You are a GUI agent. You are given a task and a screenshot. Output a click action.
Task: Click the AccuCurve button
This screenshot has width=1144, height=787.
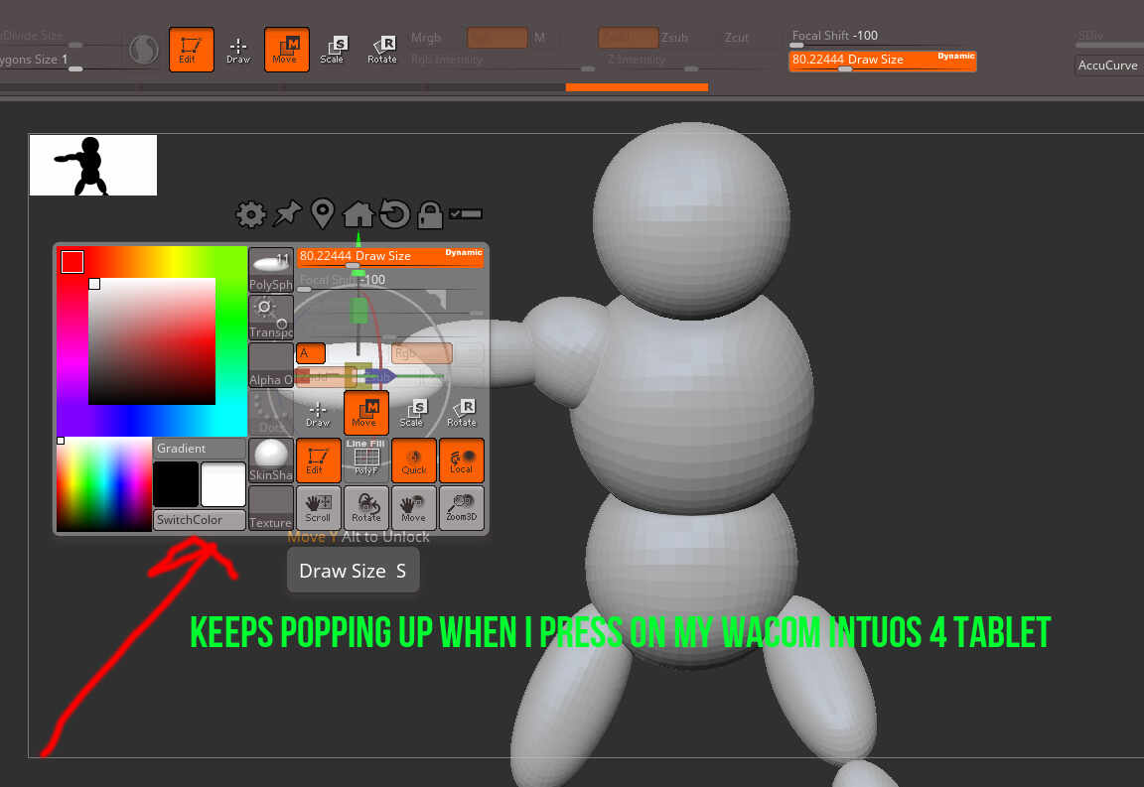pos(1107,65)
